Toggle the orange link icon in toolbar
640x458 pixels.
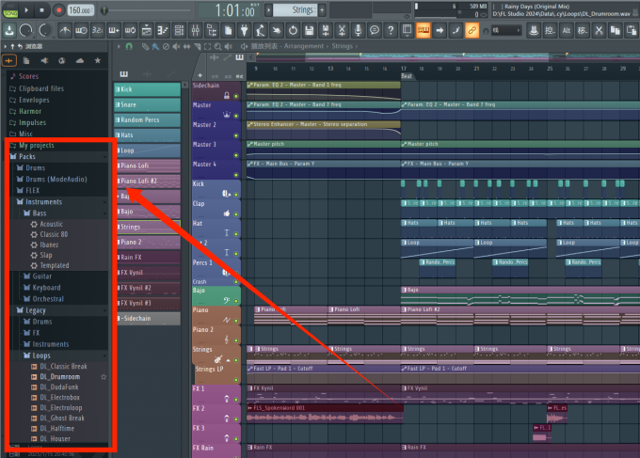(x=472, y=30)
